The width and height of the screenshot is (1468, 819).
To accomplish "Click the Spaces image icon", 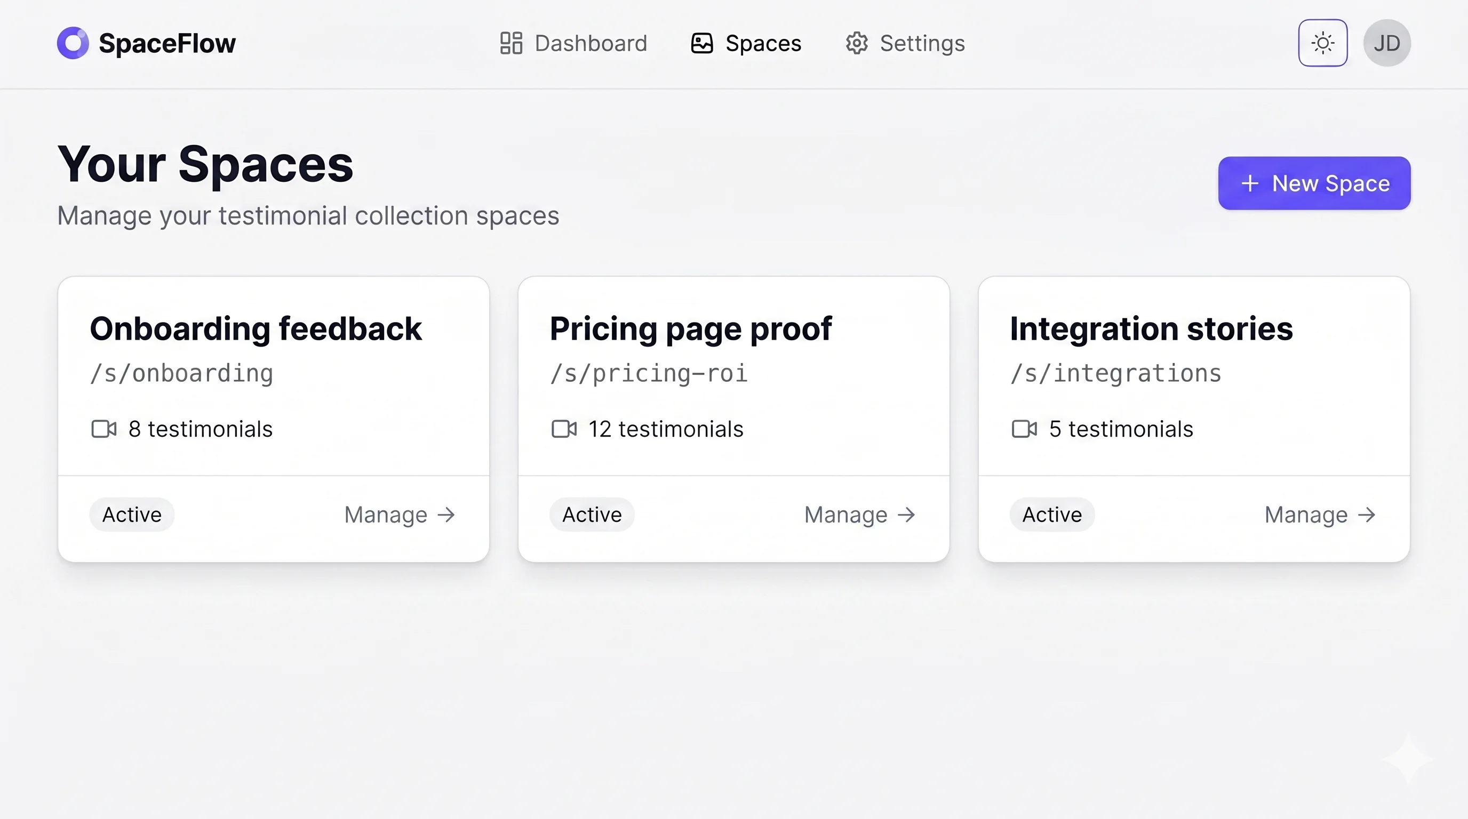I will click(x=702, y=43).
